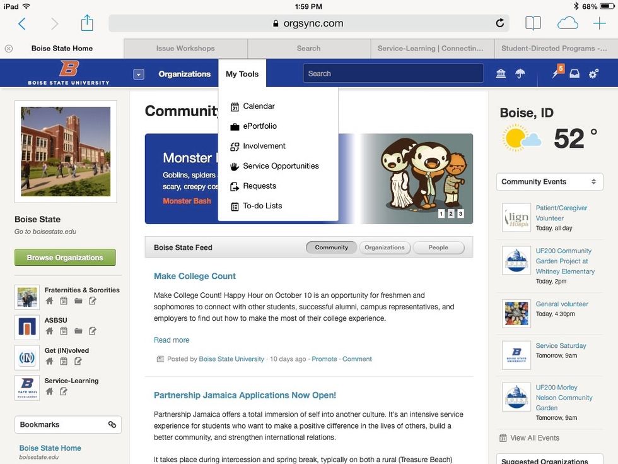Open the ASBSU files folder icon
This screenshot has width=618, height=464.
point(78,330)
